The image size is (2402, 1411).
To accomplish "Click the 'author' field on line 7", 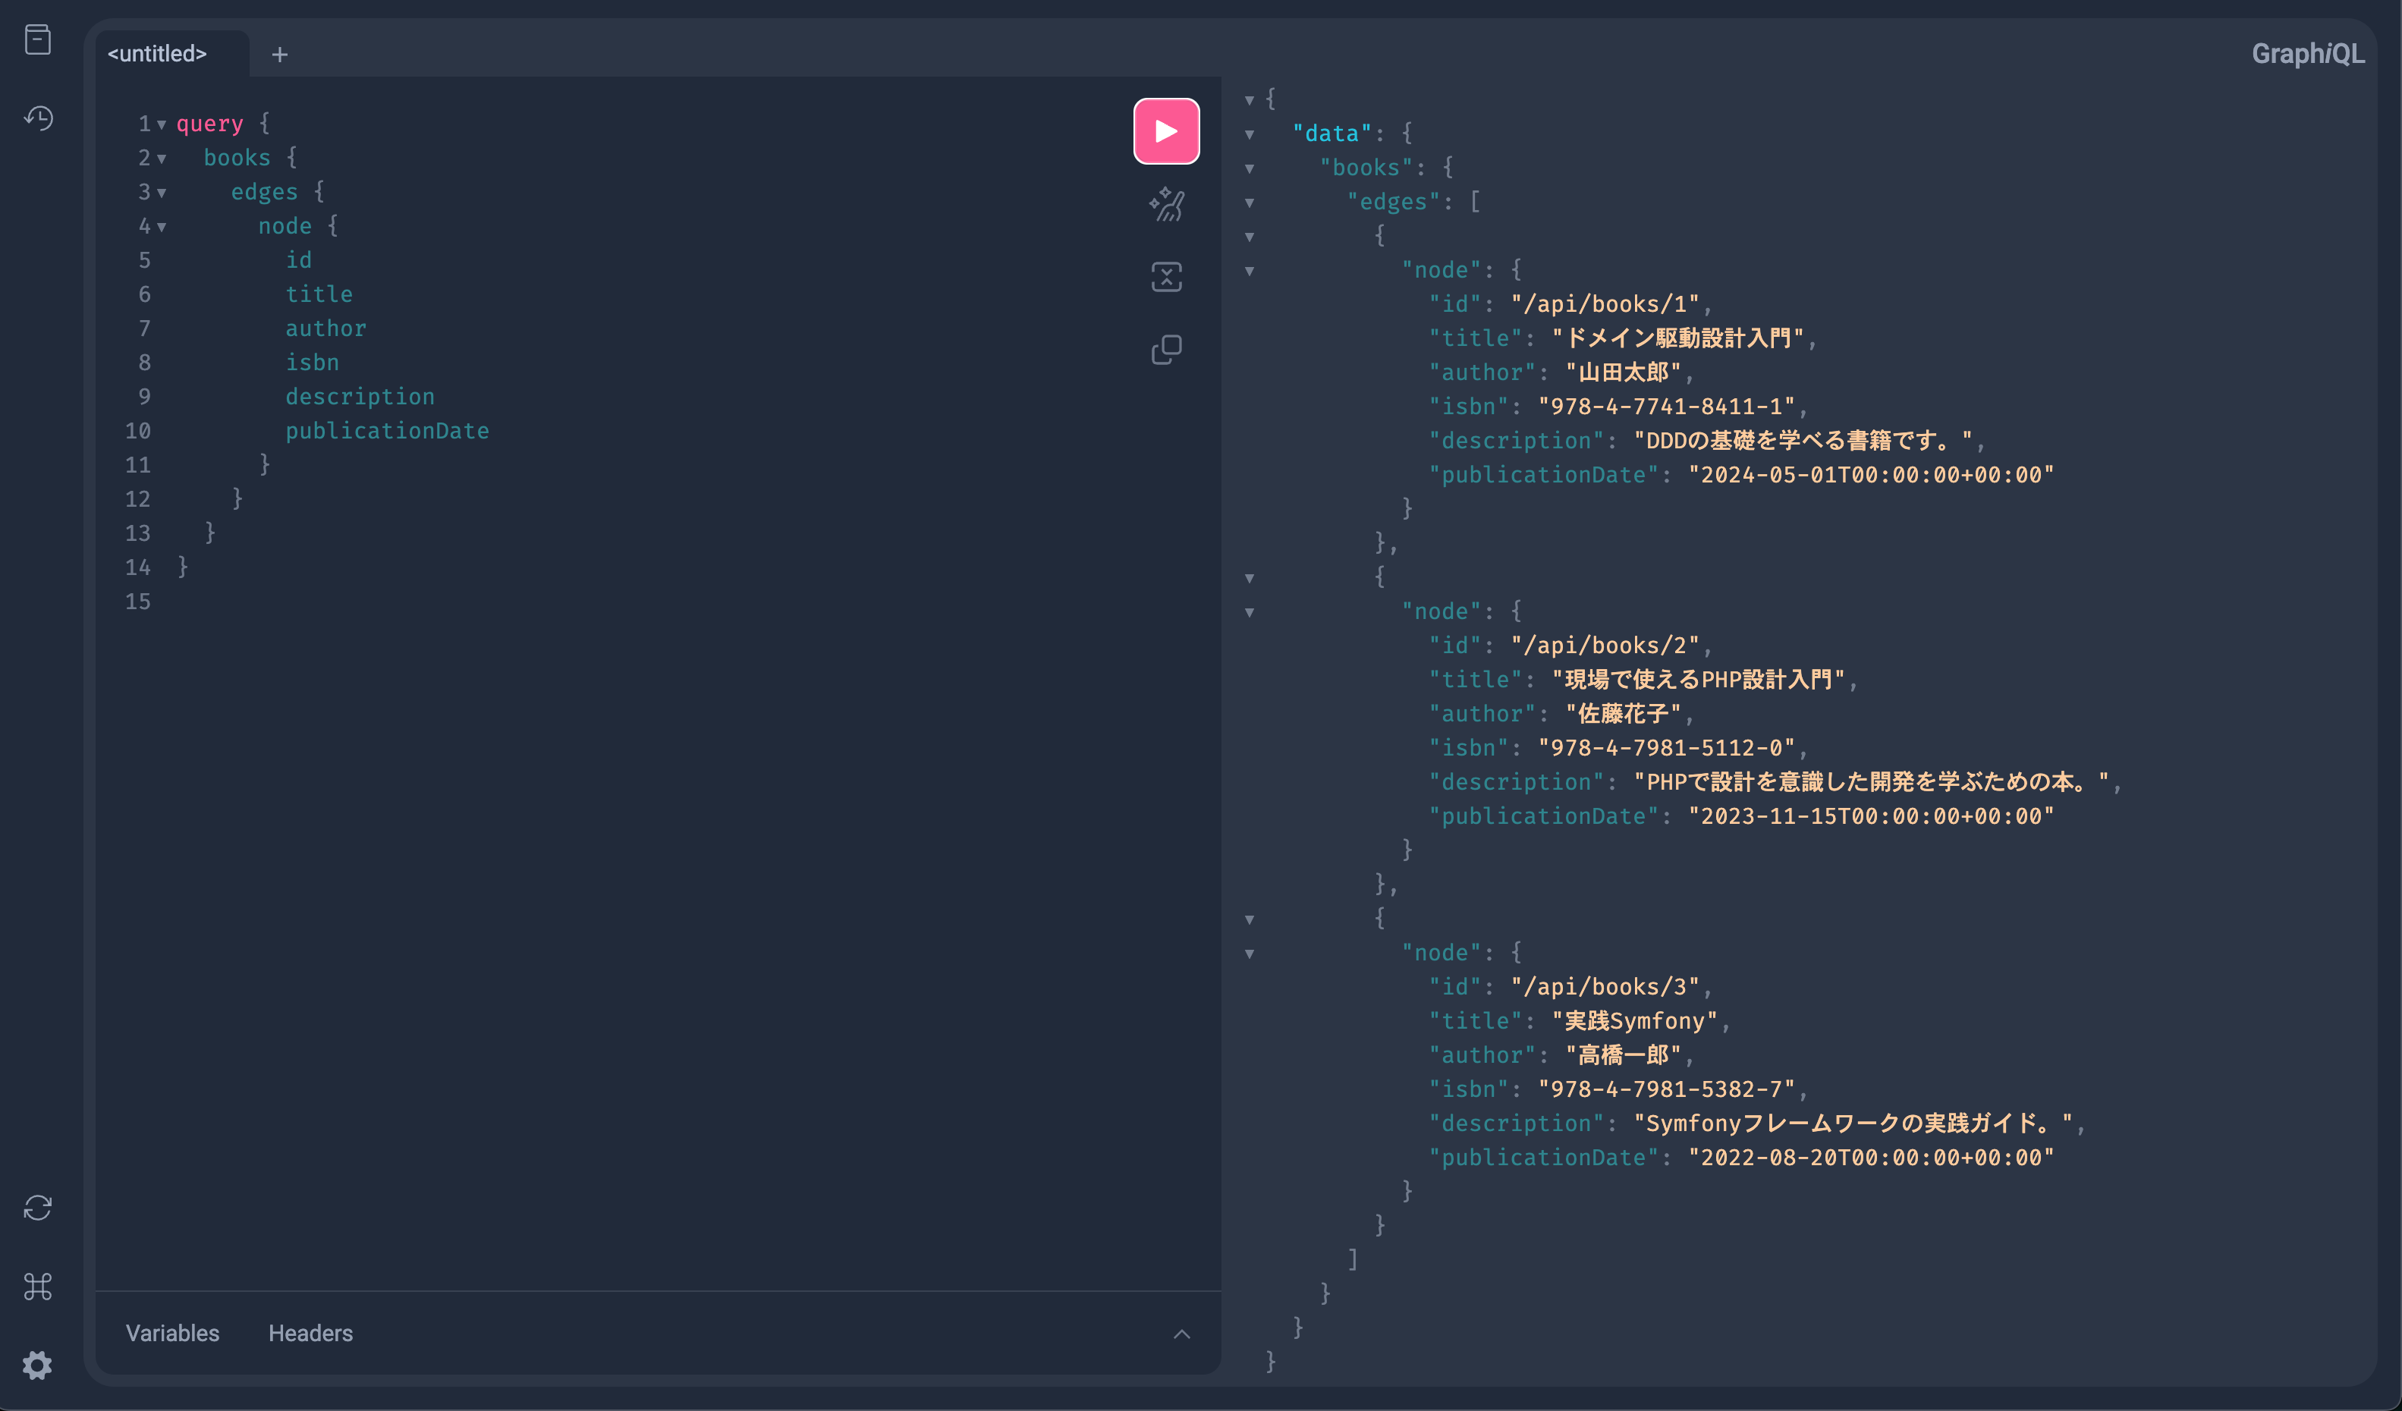I will [325, 328].
